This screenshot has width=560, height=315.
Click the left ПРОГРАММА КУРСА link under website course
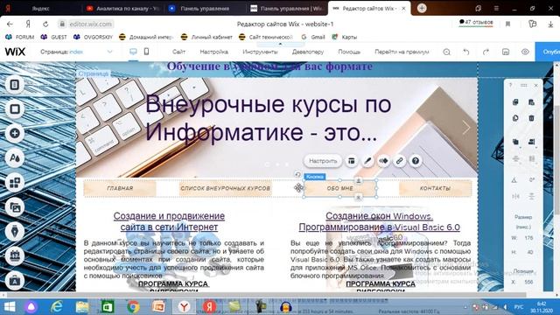(173, 283)
